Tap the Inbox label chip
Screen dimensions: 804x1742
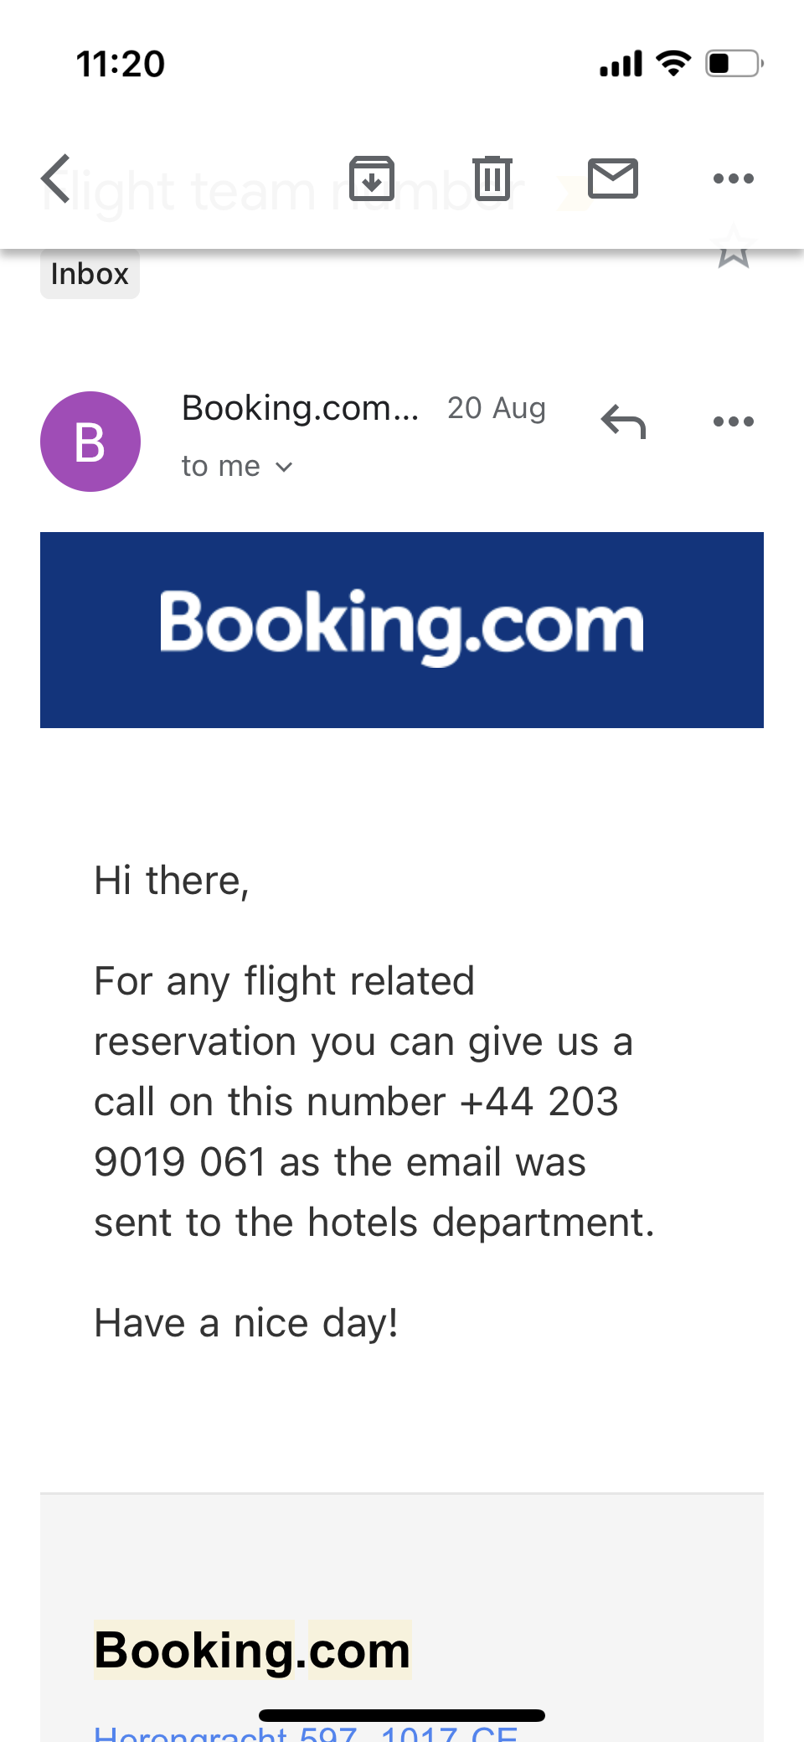point(90,274)
